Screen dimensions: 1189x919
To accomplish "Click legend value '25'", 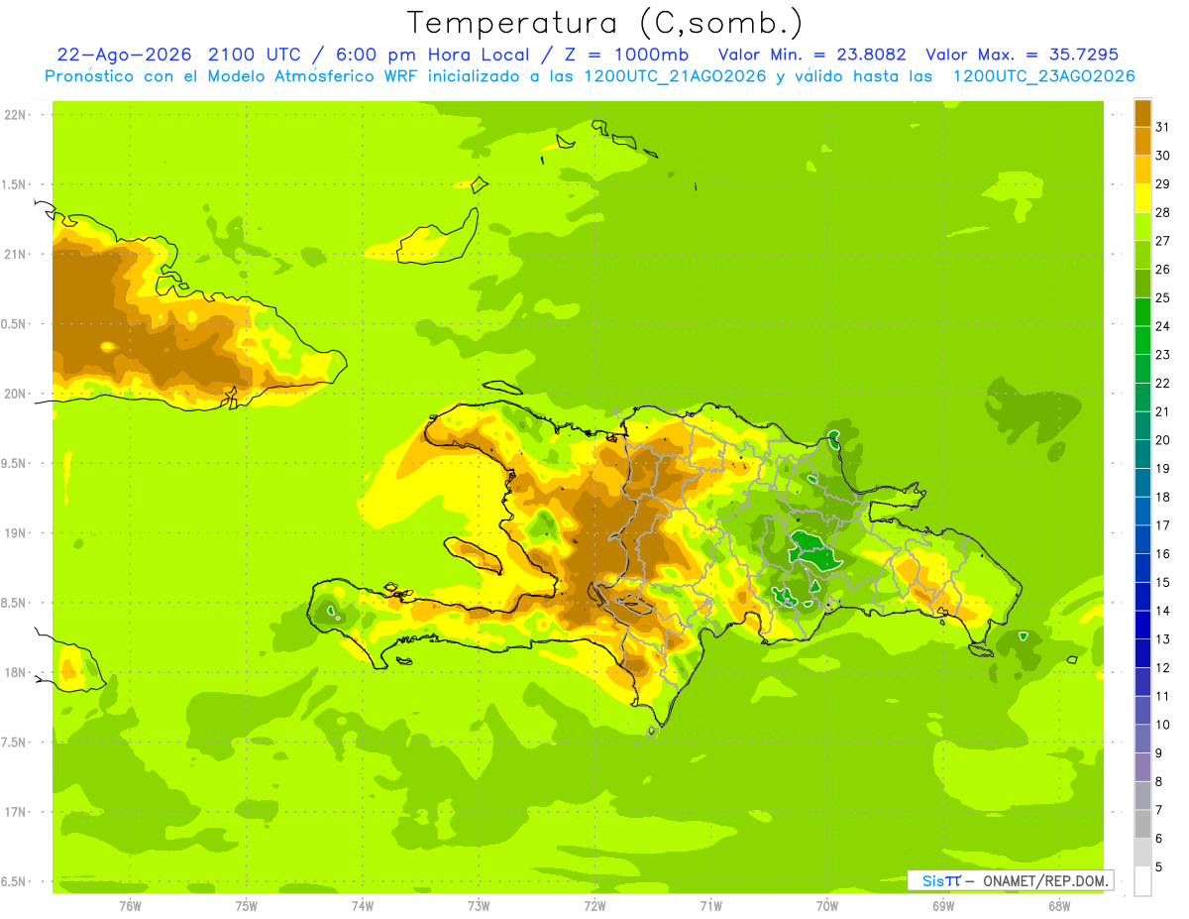I will tap(1162, 297).
